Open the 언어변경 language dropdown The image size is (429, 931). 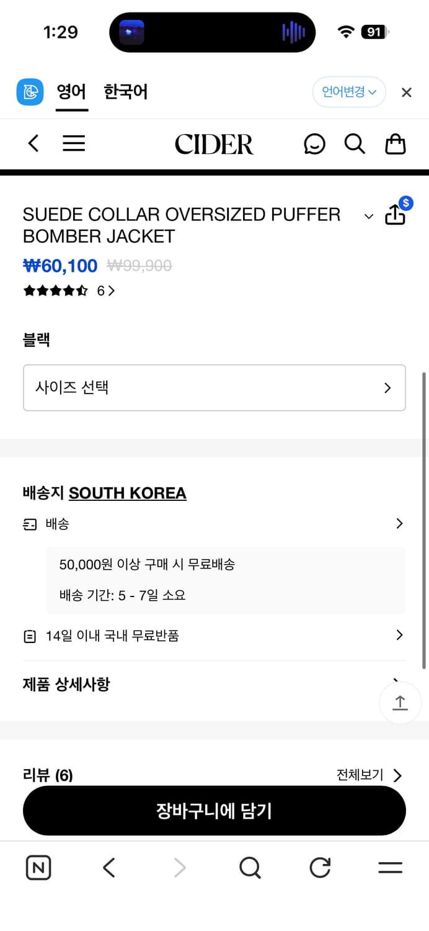pyautogui.click(x=349, y=91)
